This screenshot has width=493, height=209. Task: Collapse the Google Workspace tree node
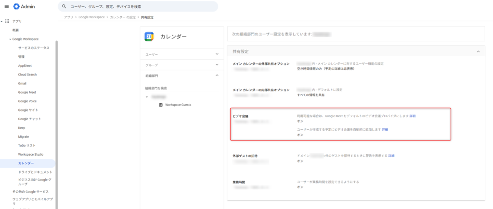pyautogui.click(x=10, y=39)
